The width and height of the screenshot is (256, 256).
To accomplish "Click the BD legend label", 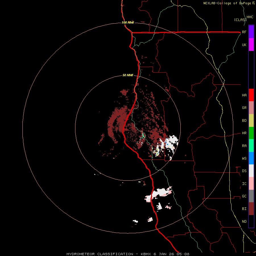I will (244, 121).
